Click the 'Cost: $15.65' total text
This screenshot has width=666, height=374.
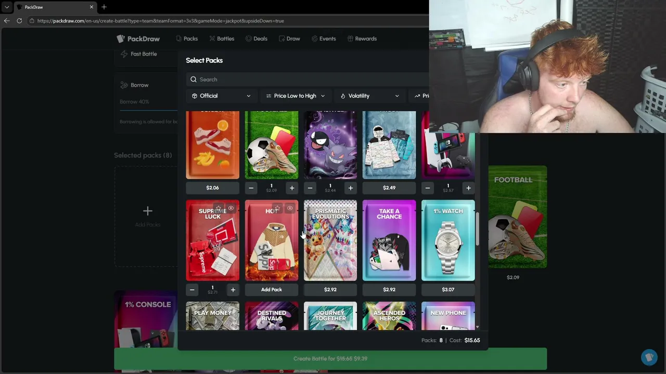click(465, 340)
